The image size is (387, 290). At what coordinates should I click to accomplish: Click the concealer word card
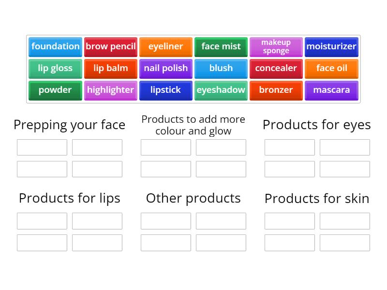[276, 69]
